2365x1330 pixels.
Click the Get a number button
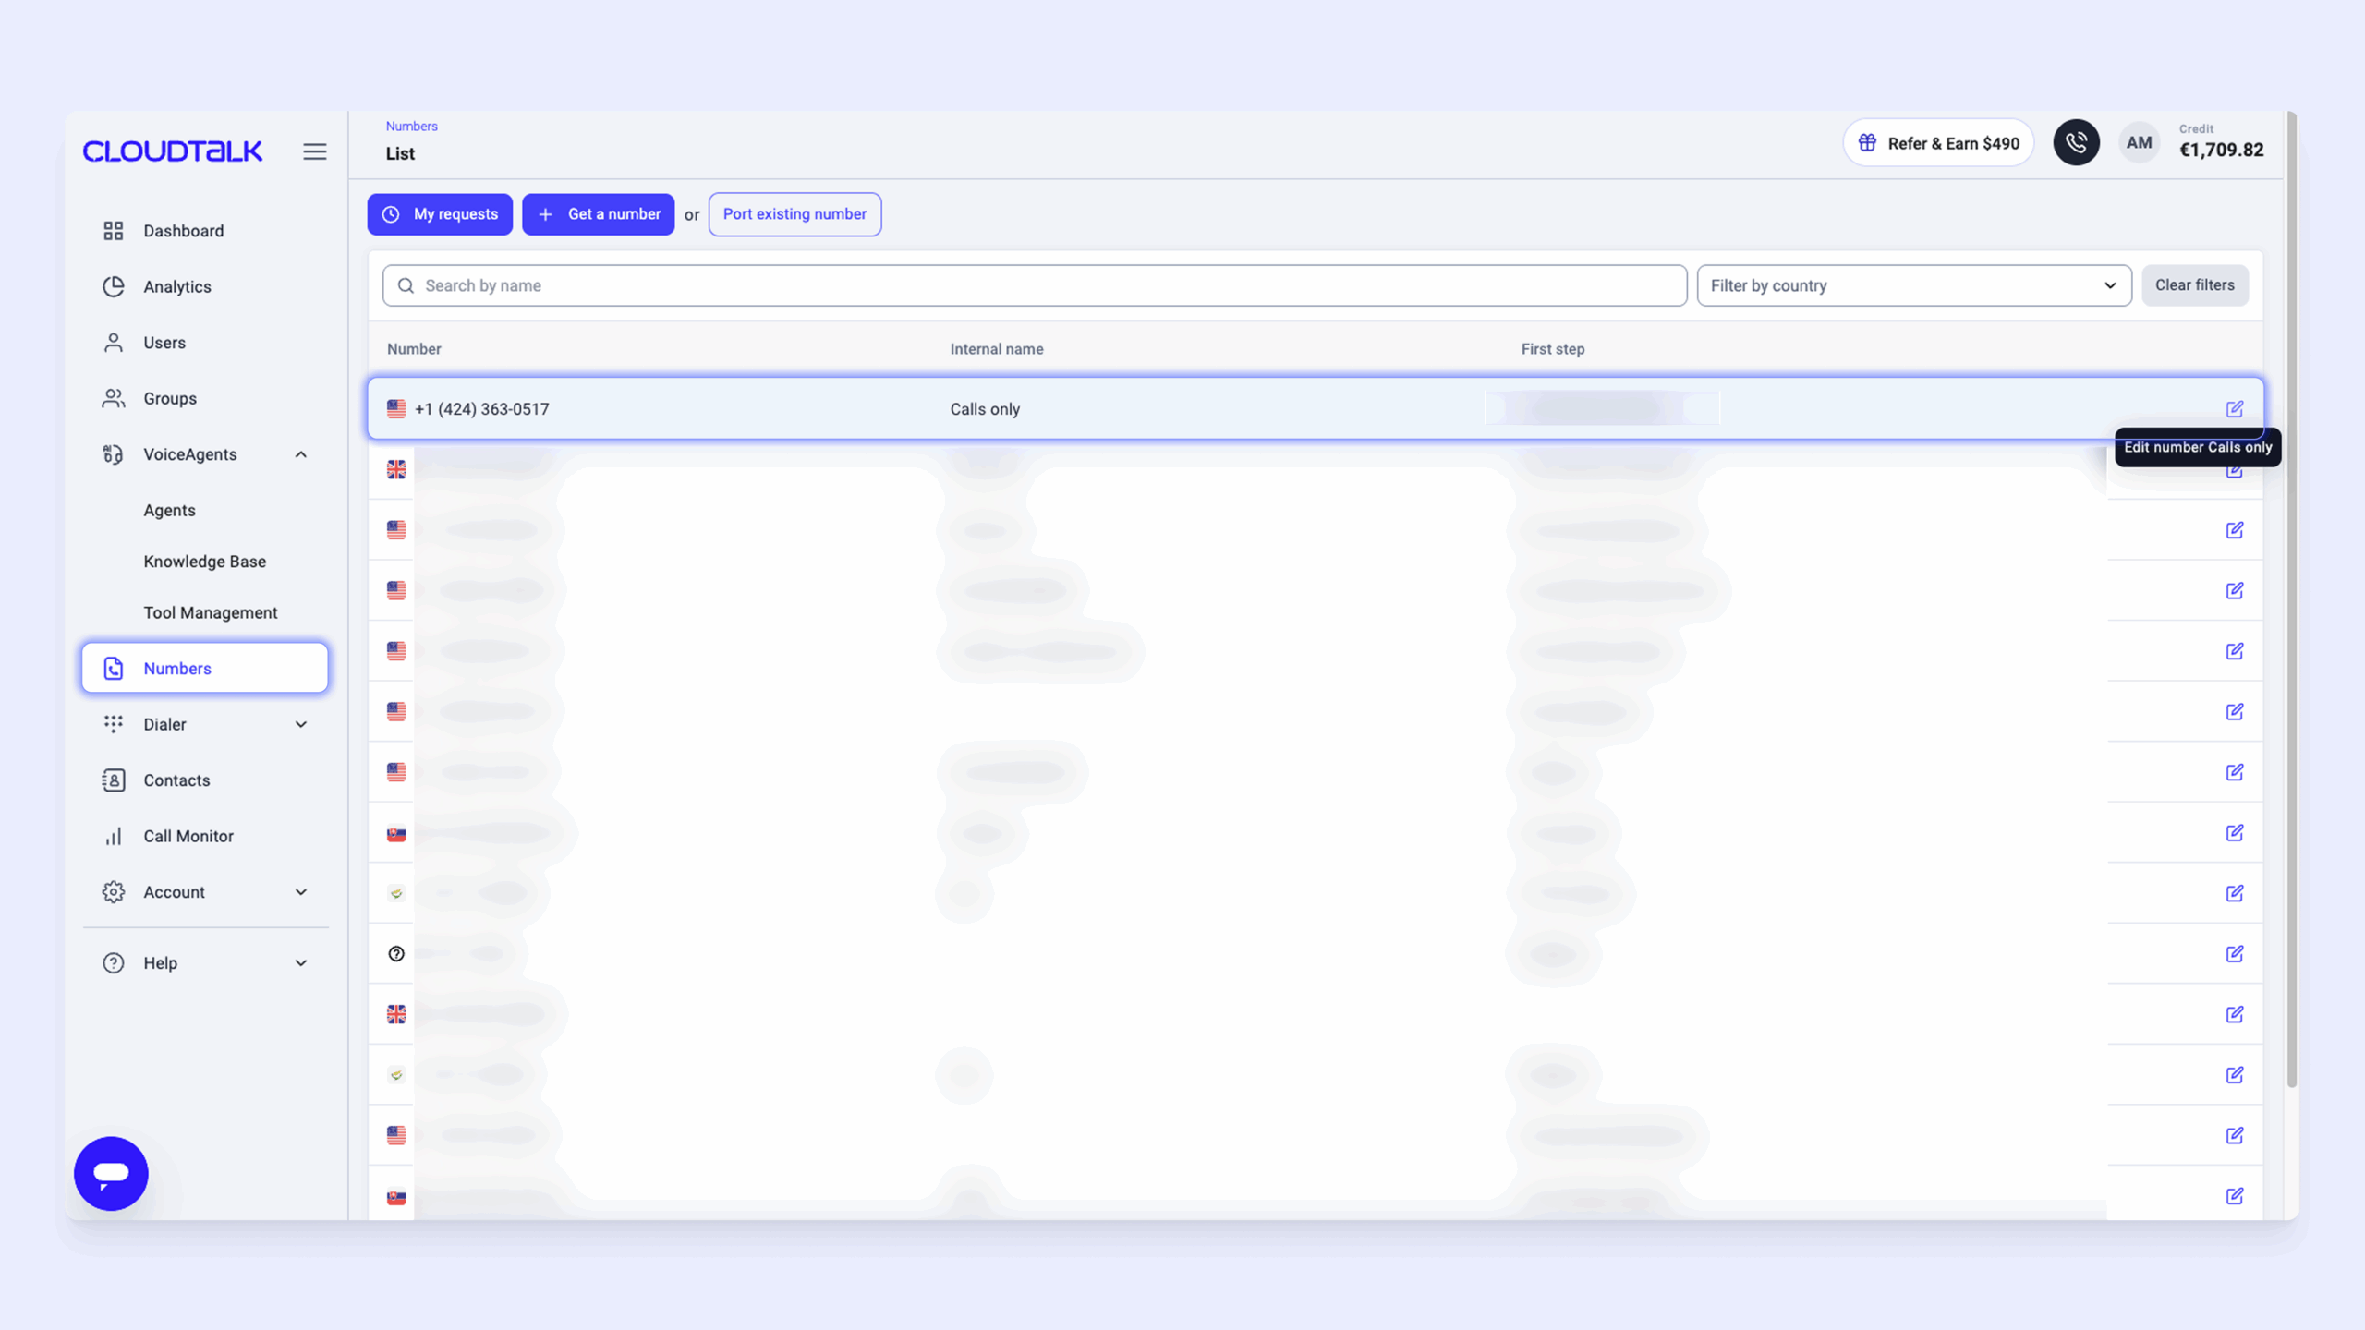tap(598, 214)
